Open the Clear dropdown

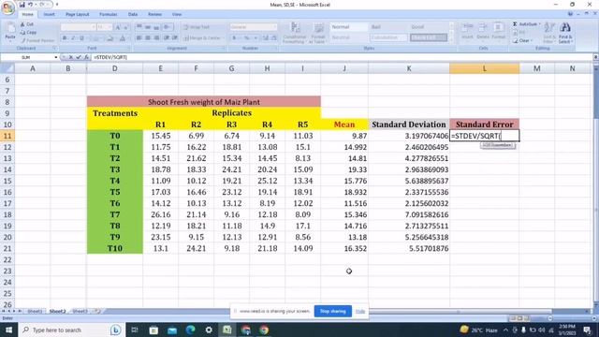524,40
